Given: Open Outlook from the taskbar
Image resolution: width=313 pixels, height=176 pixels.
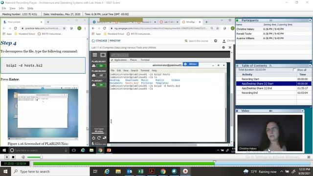Looking at the screenshot, I should (129, 172).
